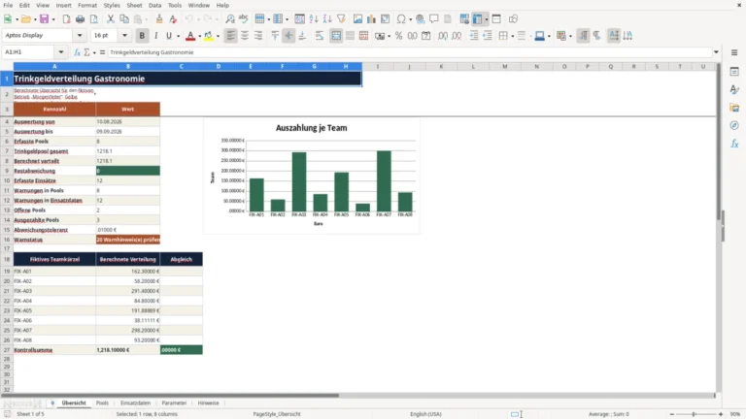Expand the formula bar arrow

pos(716,52)
